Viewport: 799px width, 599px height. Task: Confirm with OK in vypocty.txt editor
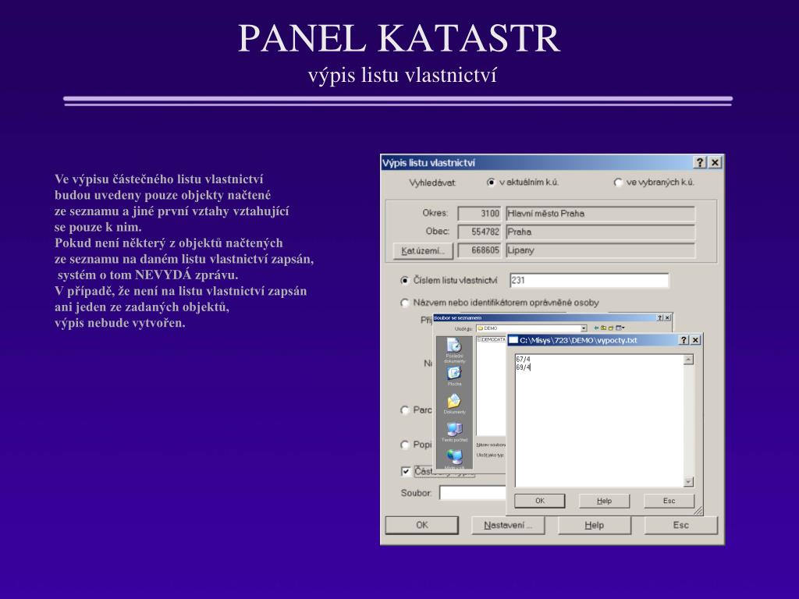point(540,501)
